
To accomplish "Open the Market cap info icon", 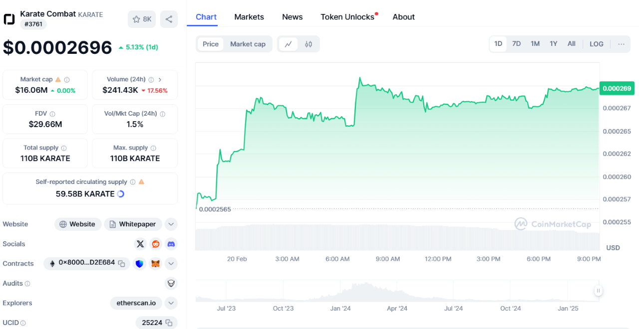I will click(67, 79).
